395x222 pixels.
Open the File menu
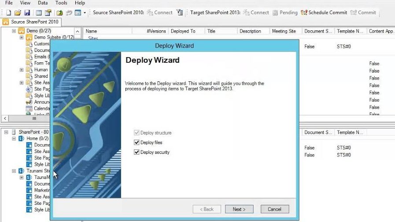(9, 3)
